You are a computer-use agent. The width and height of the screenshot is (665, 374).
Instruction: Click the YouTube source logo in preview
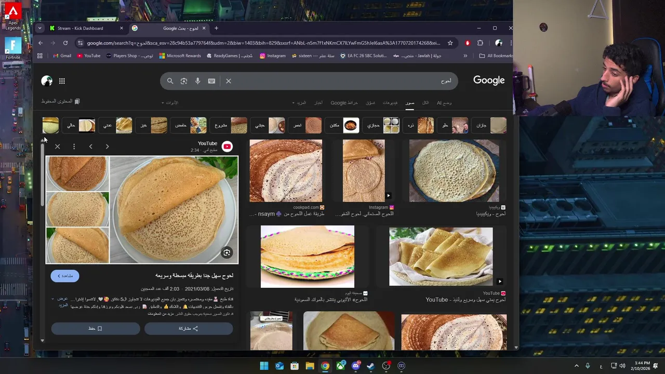point(227,146)
